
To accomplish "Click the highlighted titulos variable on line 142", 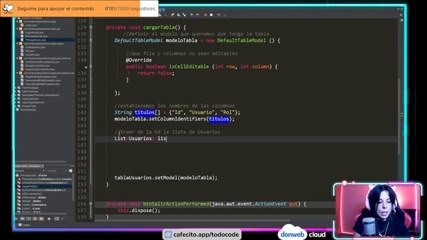I will coord(144,113).
